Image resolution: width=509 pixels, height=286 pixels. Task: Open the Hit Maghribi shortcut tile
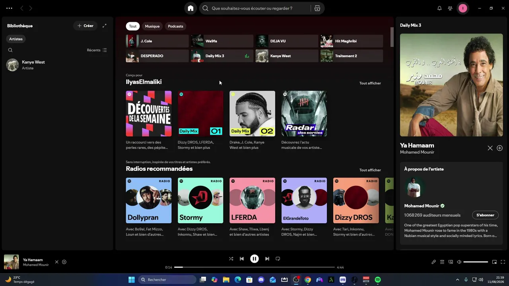click(x=352, y=41)
